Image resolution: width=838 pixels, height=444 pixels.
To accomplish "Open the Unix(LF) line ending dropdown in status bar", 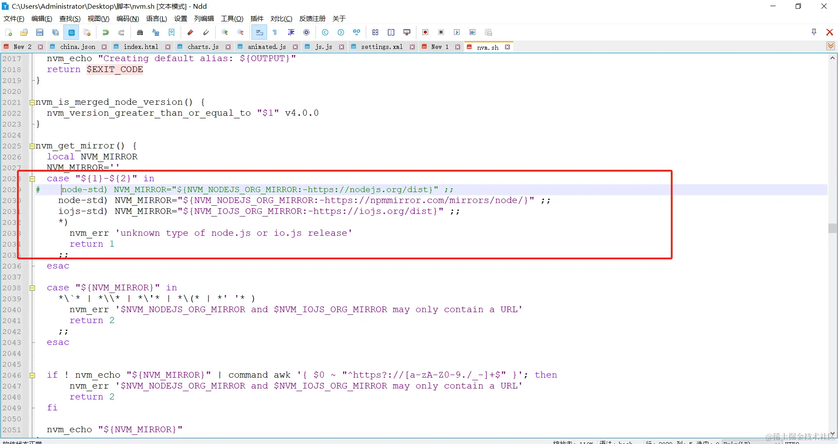I will 751,442.
